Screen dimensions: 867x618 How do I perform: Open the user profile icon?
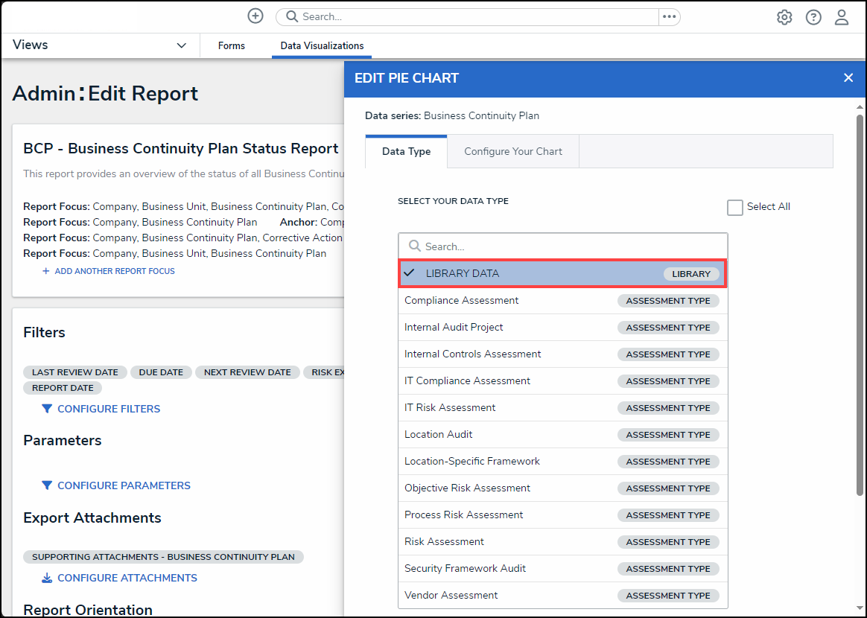(x=842, y=17)
